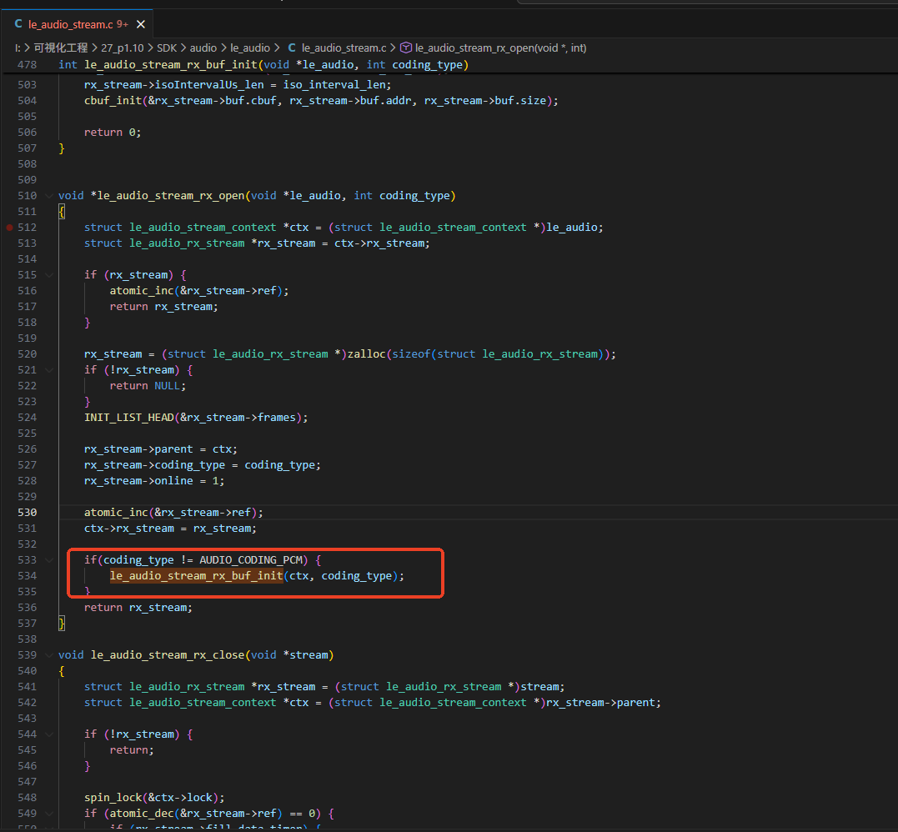
Task: Click the C file icon in the breadcrumb
Action: [292, 48]
